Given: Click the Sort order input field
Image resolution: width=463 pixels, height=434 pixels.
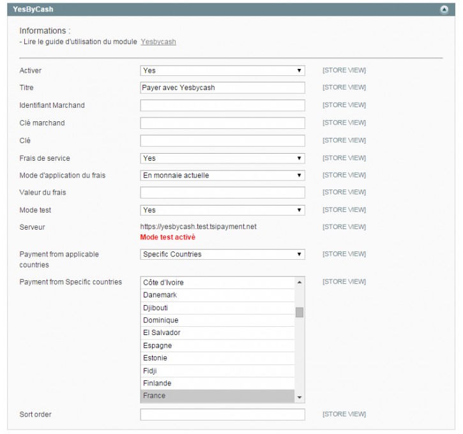Looking at the screenshot, I should [x=222, y=415].
